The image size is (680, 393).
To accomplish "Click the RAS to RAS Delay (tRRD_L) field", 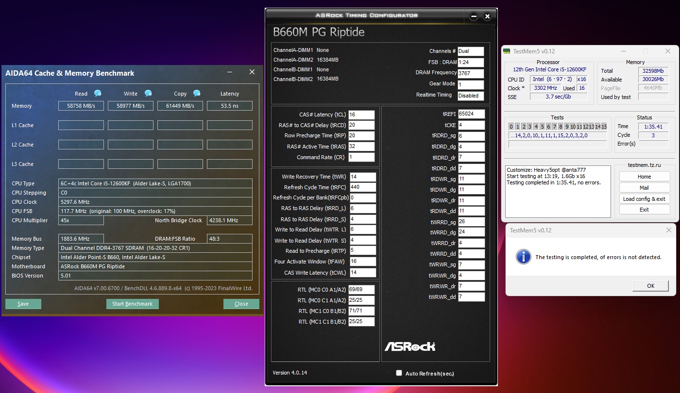I will click(x=362, y=209).
